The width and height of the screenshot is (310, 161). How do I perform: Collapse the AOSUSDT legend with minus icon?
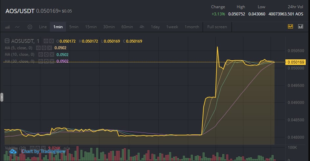pyautogui.click(x=7, y=41)
